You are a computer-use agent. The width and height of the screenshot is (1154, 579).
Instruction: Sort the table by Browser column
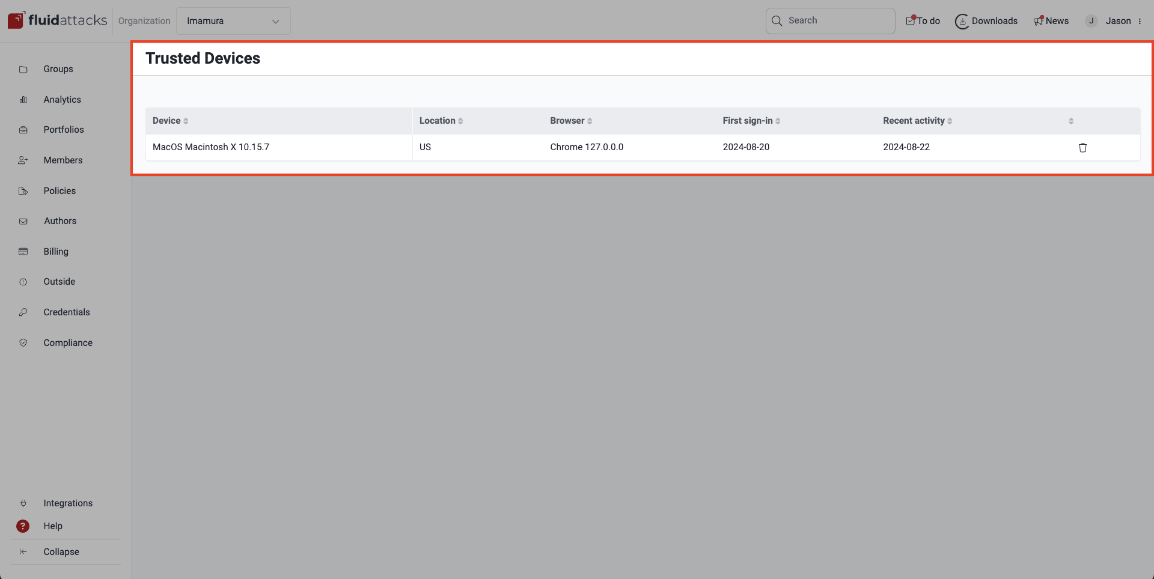pos(572,121)
